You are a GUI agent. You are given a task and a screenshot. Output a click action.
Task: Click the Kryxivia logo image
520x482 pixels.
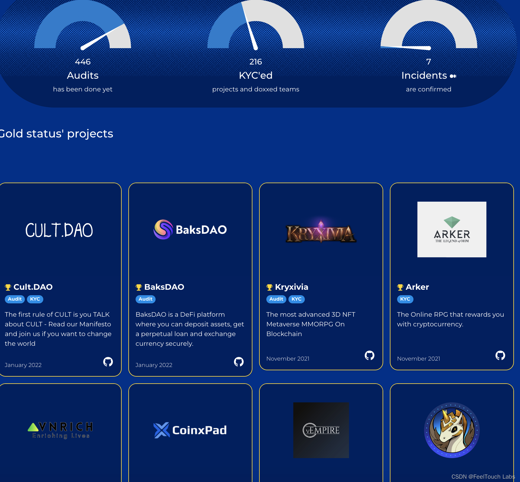click(321, 231)
